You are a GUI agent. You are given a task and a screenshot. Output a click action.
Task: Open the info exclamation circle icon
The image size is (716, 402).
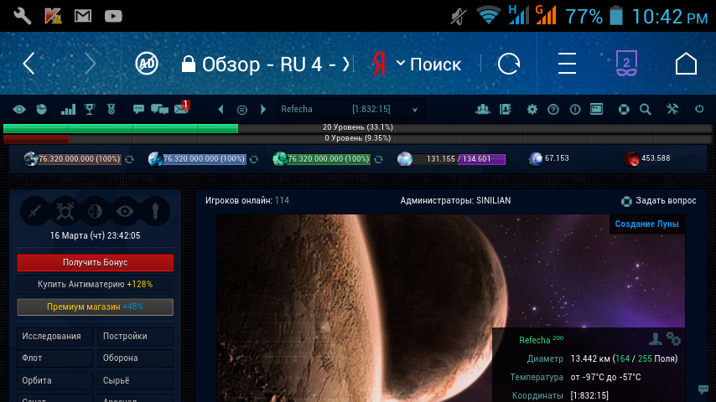[575, 110]
